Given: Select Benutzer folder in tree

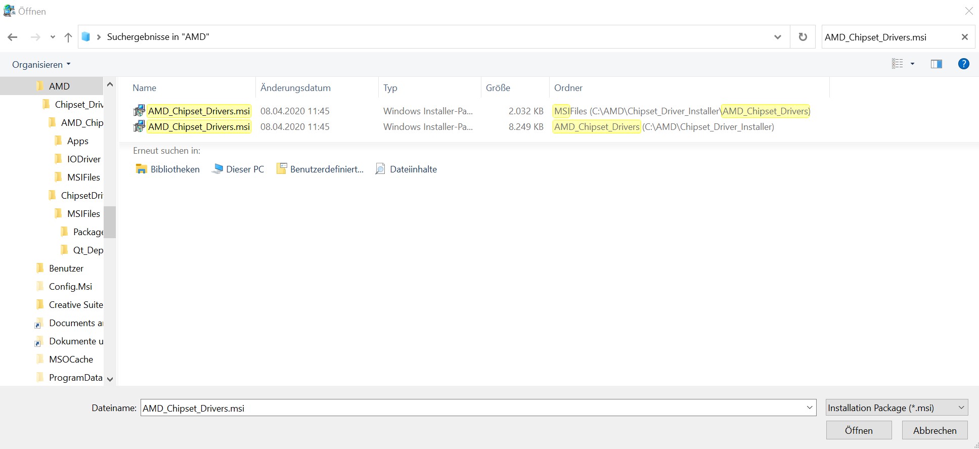Looking at the screenshot, I should tap(60, 268).
